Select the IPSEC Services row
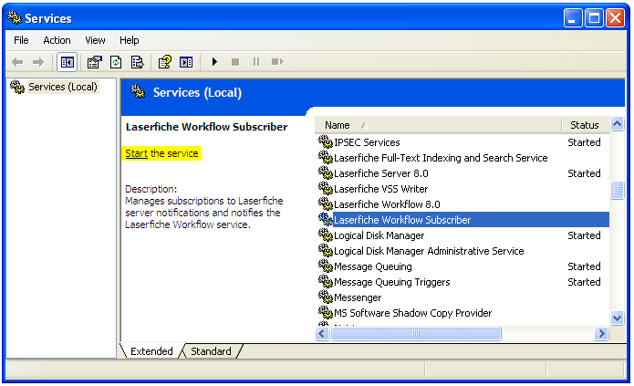The width and height of the screenshot is (634, 386). 463,142
